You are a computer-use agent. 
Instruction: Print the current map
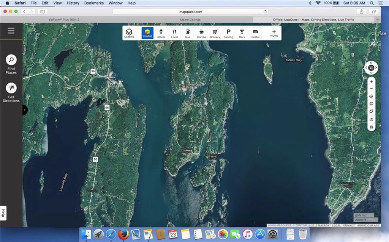click(371, 127)
